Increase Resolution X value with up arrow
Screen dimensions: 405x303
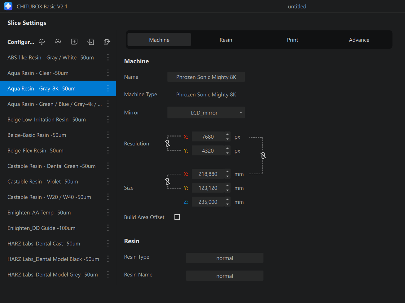pos(227,134)
